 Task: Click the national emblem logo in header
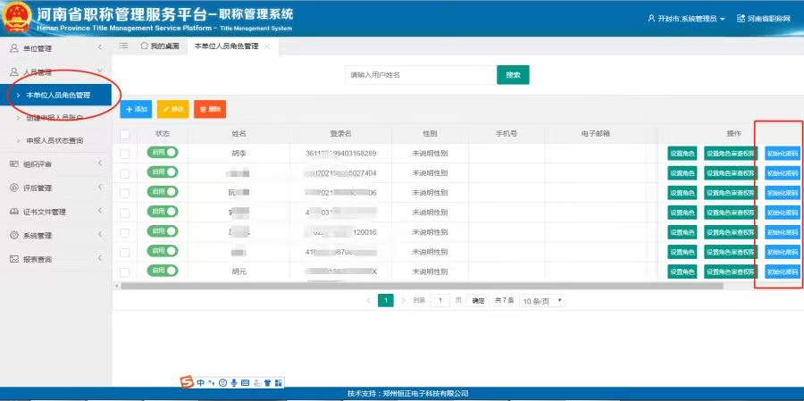tap(17, 18)
